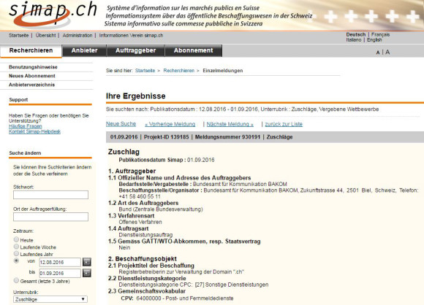Click the 'Zuschlag' heading
Image resolution: width=424 pixels, height=305 pixels.
tap(124, 152)
